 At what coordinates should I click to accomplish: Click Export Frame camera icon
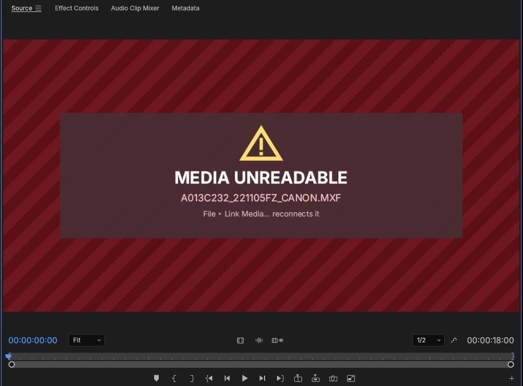point(333,378)
